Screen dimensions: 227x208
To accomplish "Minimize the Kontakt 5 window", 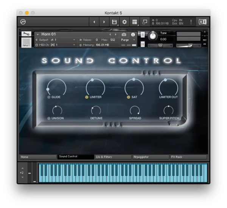I will [27, 13].
